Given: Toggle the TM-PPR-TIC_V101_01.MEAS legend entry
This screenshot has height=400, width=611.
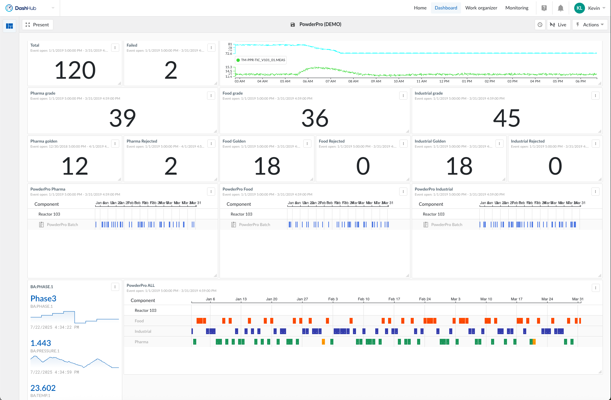Looking at the screenshot, I should [261, 60].
